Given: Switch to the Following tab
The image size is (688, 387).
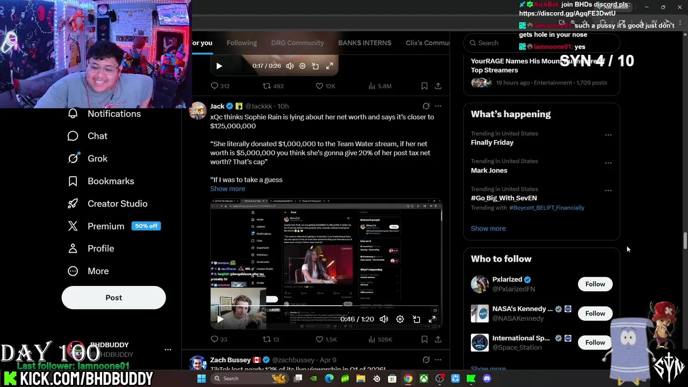Looking at the screenshot, I should click(241, 43).
